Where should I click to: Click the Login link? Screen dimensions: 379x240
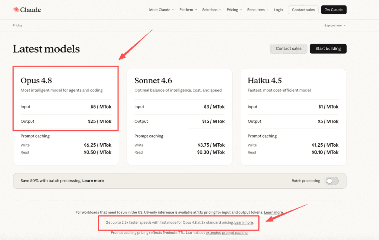pyautogui.click(x=278, y=10)
